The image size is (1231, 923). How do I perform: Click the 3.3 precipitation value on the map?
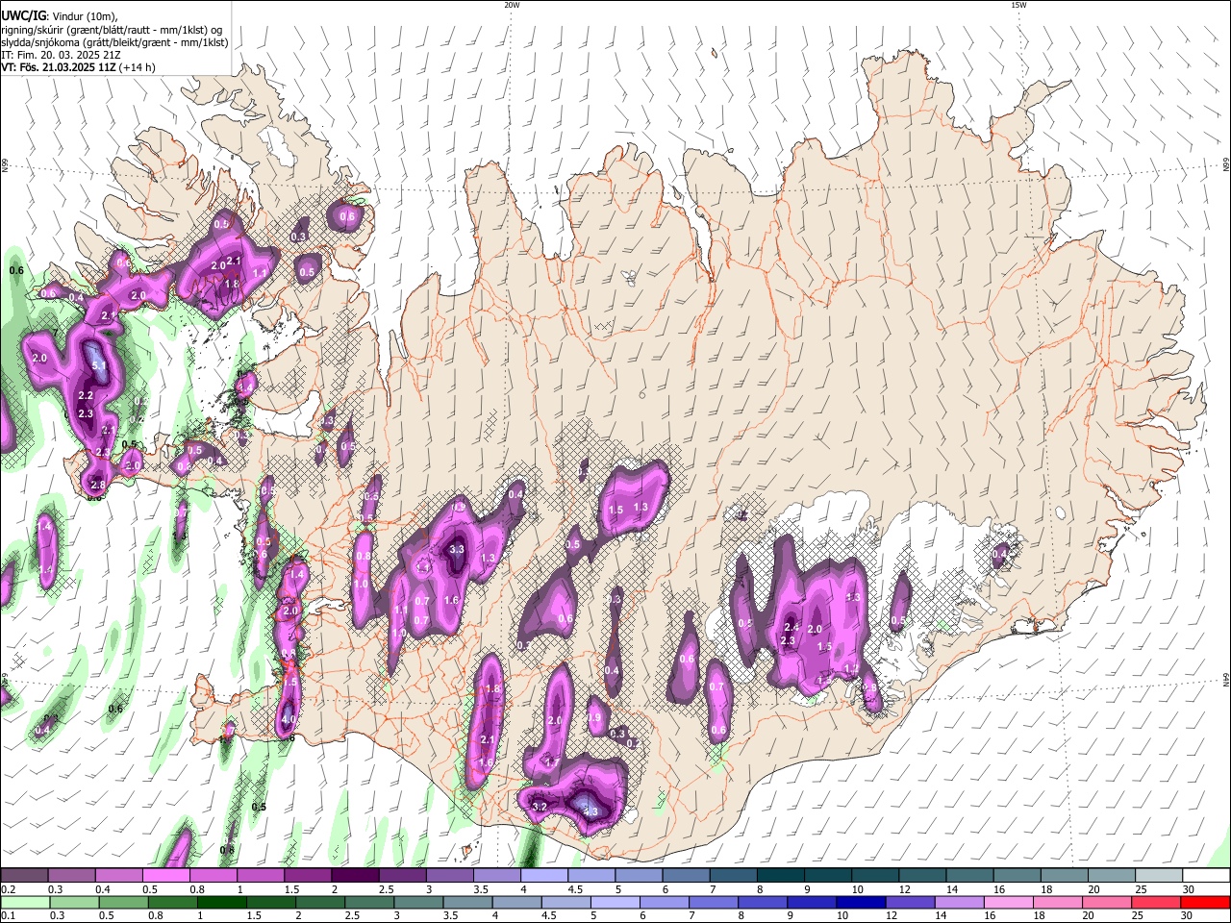tap(457, 549)
